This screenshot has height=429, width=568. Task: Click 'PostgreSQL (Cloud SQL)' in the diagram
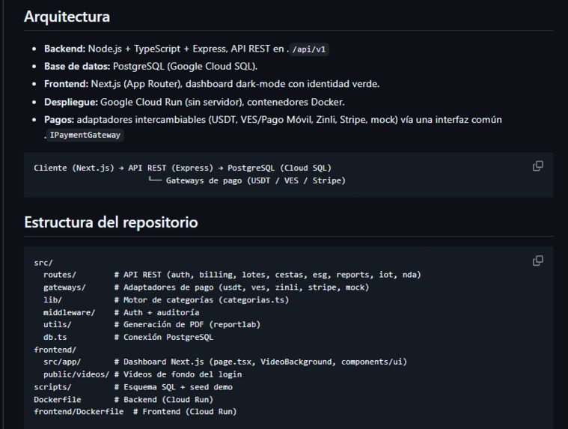pos(279,168)
